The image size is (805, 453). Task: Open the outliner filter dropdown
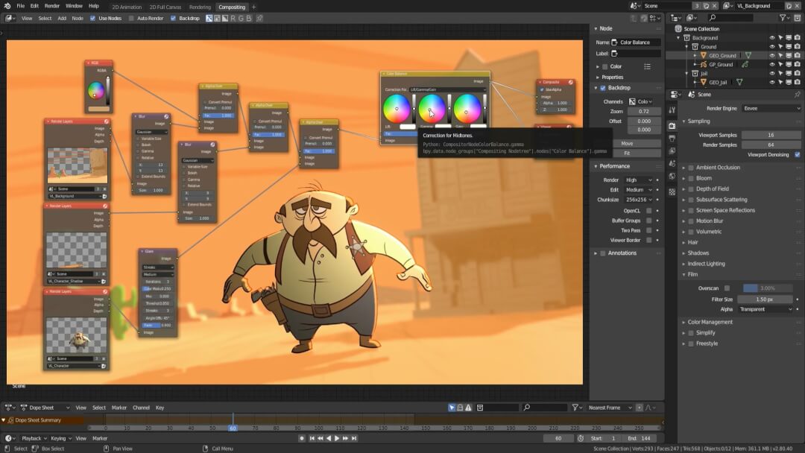click(x=783, y=17)
